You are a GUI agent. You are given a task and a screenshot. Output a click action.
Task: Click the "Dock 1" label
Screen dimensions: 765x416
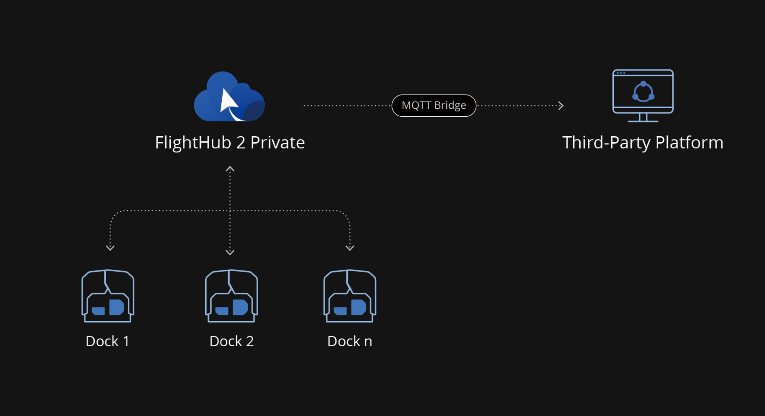(107, 341)
